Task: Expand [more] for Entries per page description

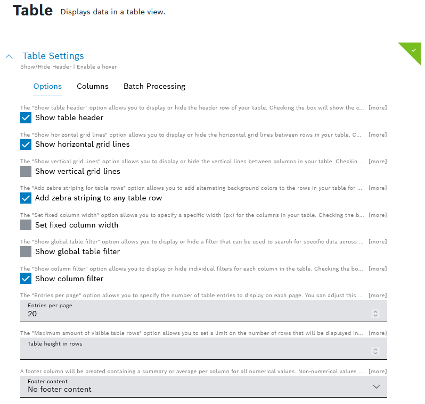Action: [378, 295]
